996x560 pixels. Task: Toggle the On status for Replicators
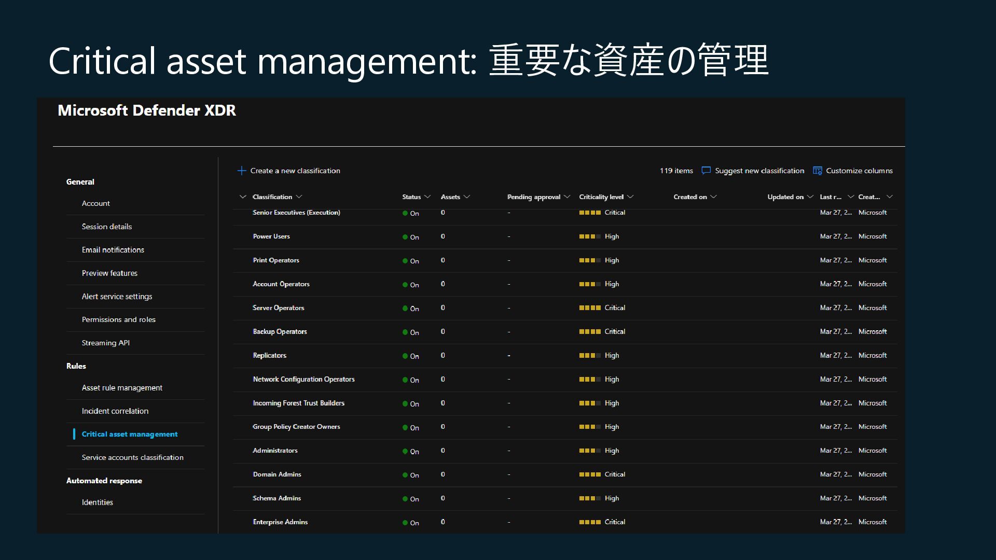(x=414, y=356)
